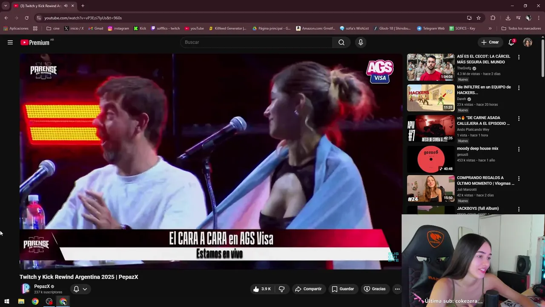Viewport: 545px width, 307px height.
Task: Open Comprando Regalos Vlogmas thumbnail
Action: click(430, 189)
